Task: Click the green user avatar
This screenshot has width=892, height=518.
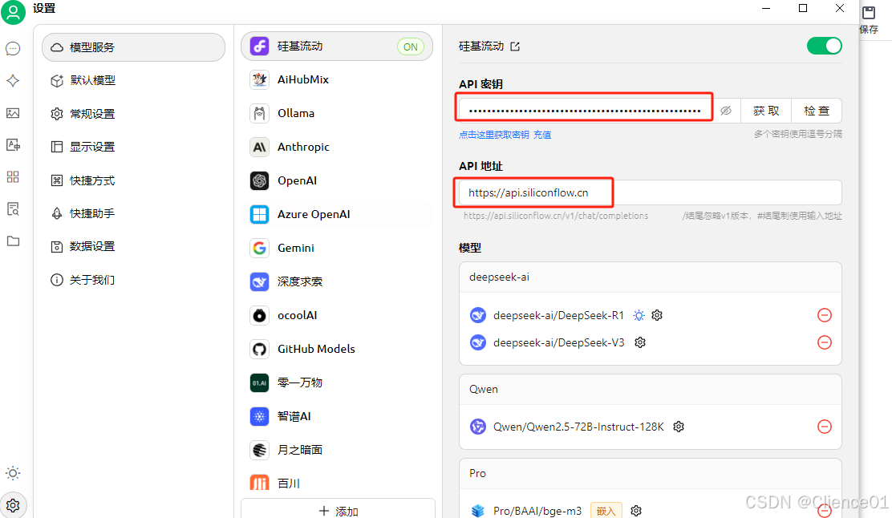Action: (13, 12)
